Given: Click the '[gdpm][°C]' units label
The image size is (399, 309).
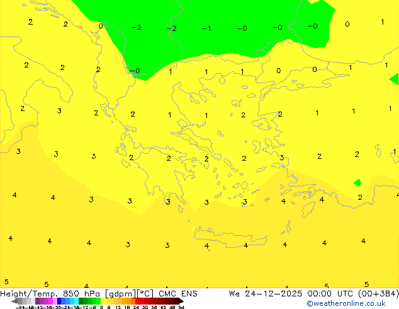Looking at the screenshot, I should pos(129,294).
